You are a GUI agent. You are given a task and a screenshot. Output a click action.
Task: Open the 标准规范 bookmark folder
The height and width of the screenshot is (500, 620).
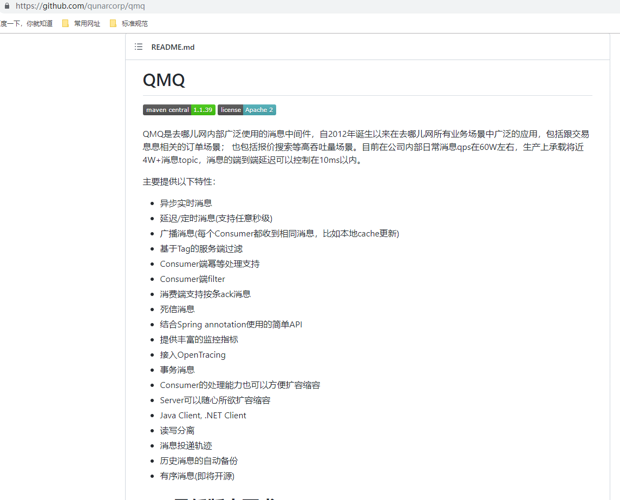coord(129,24)
